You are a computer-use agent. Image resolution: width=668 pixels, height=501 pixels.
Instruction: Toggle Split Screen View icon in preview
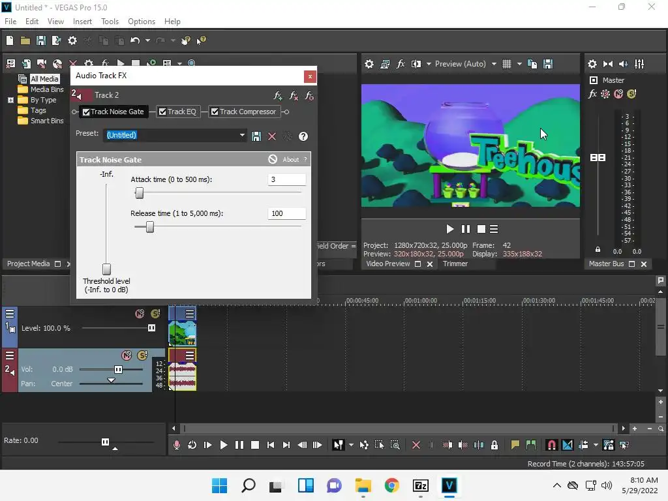[416, 65]
